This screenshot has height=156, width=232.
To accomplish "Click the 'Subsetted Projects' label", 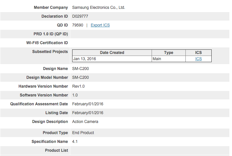I will tap(50, 52).
